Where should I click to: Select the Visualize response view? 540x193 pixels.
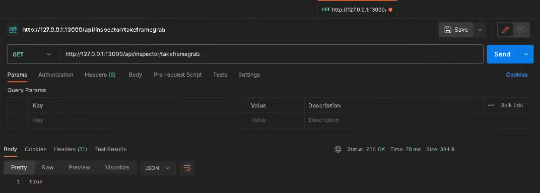117,167
